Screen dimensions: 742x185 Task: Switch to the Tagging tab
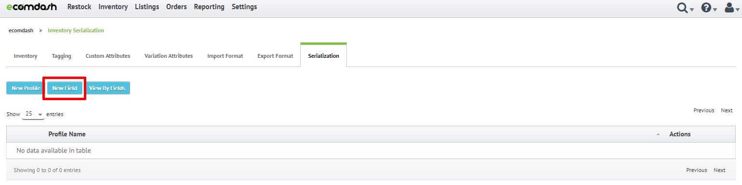[62, 56]
